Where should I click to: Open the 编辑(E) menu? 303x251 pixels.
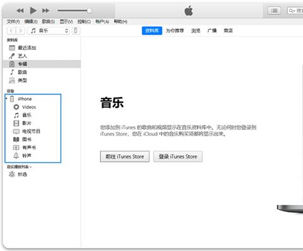click(31, 21)
